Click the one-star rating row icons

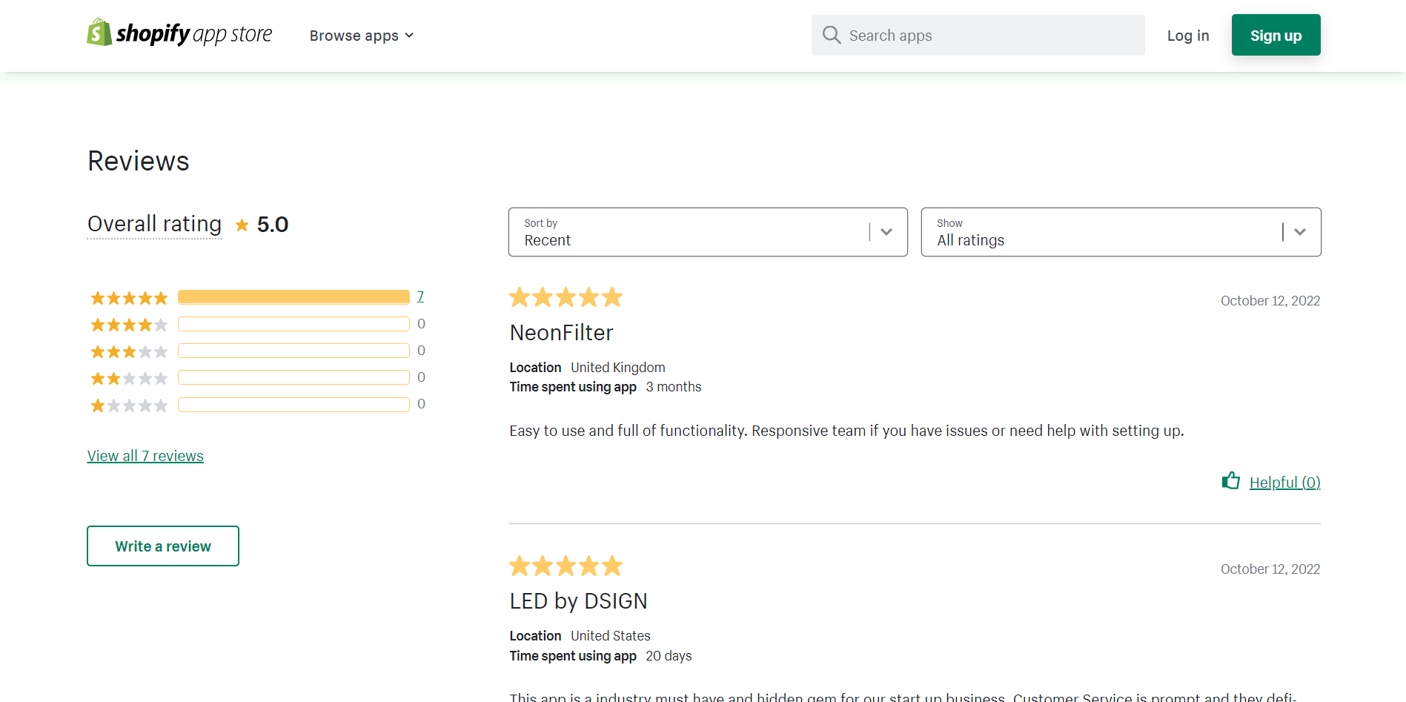(129, 405)
